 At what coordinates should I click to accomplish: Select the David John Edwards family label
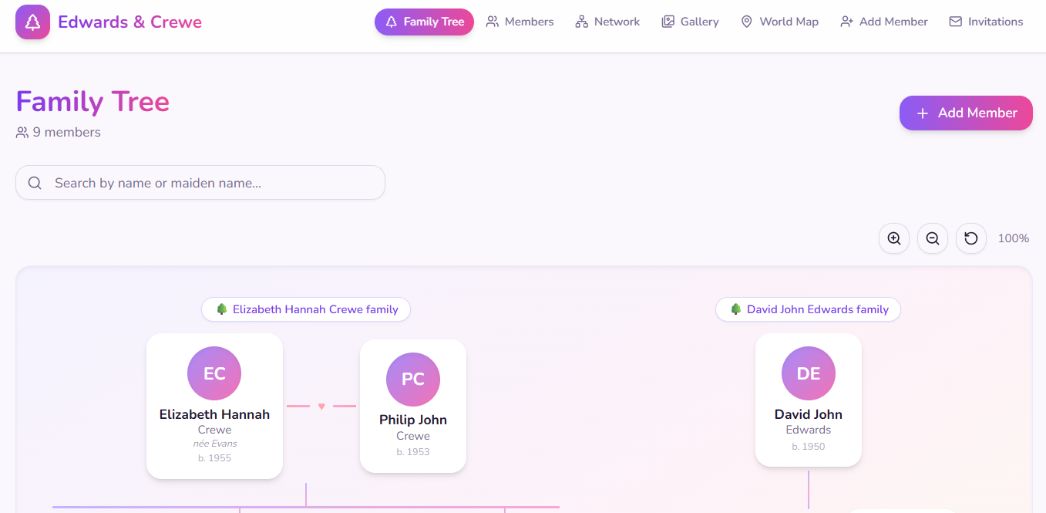[808, 309]
